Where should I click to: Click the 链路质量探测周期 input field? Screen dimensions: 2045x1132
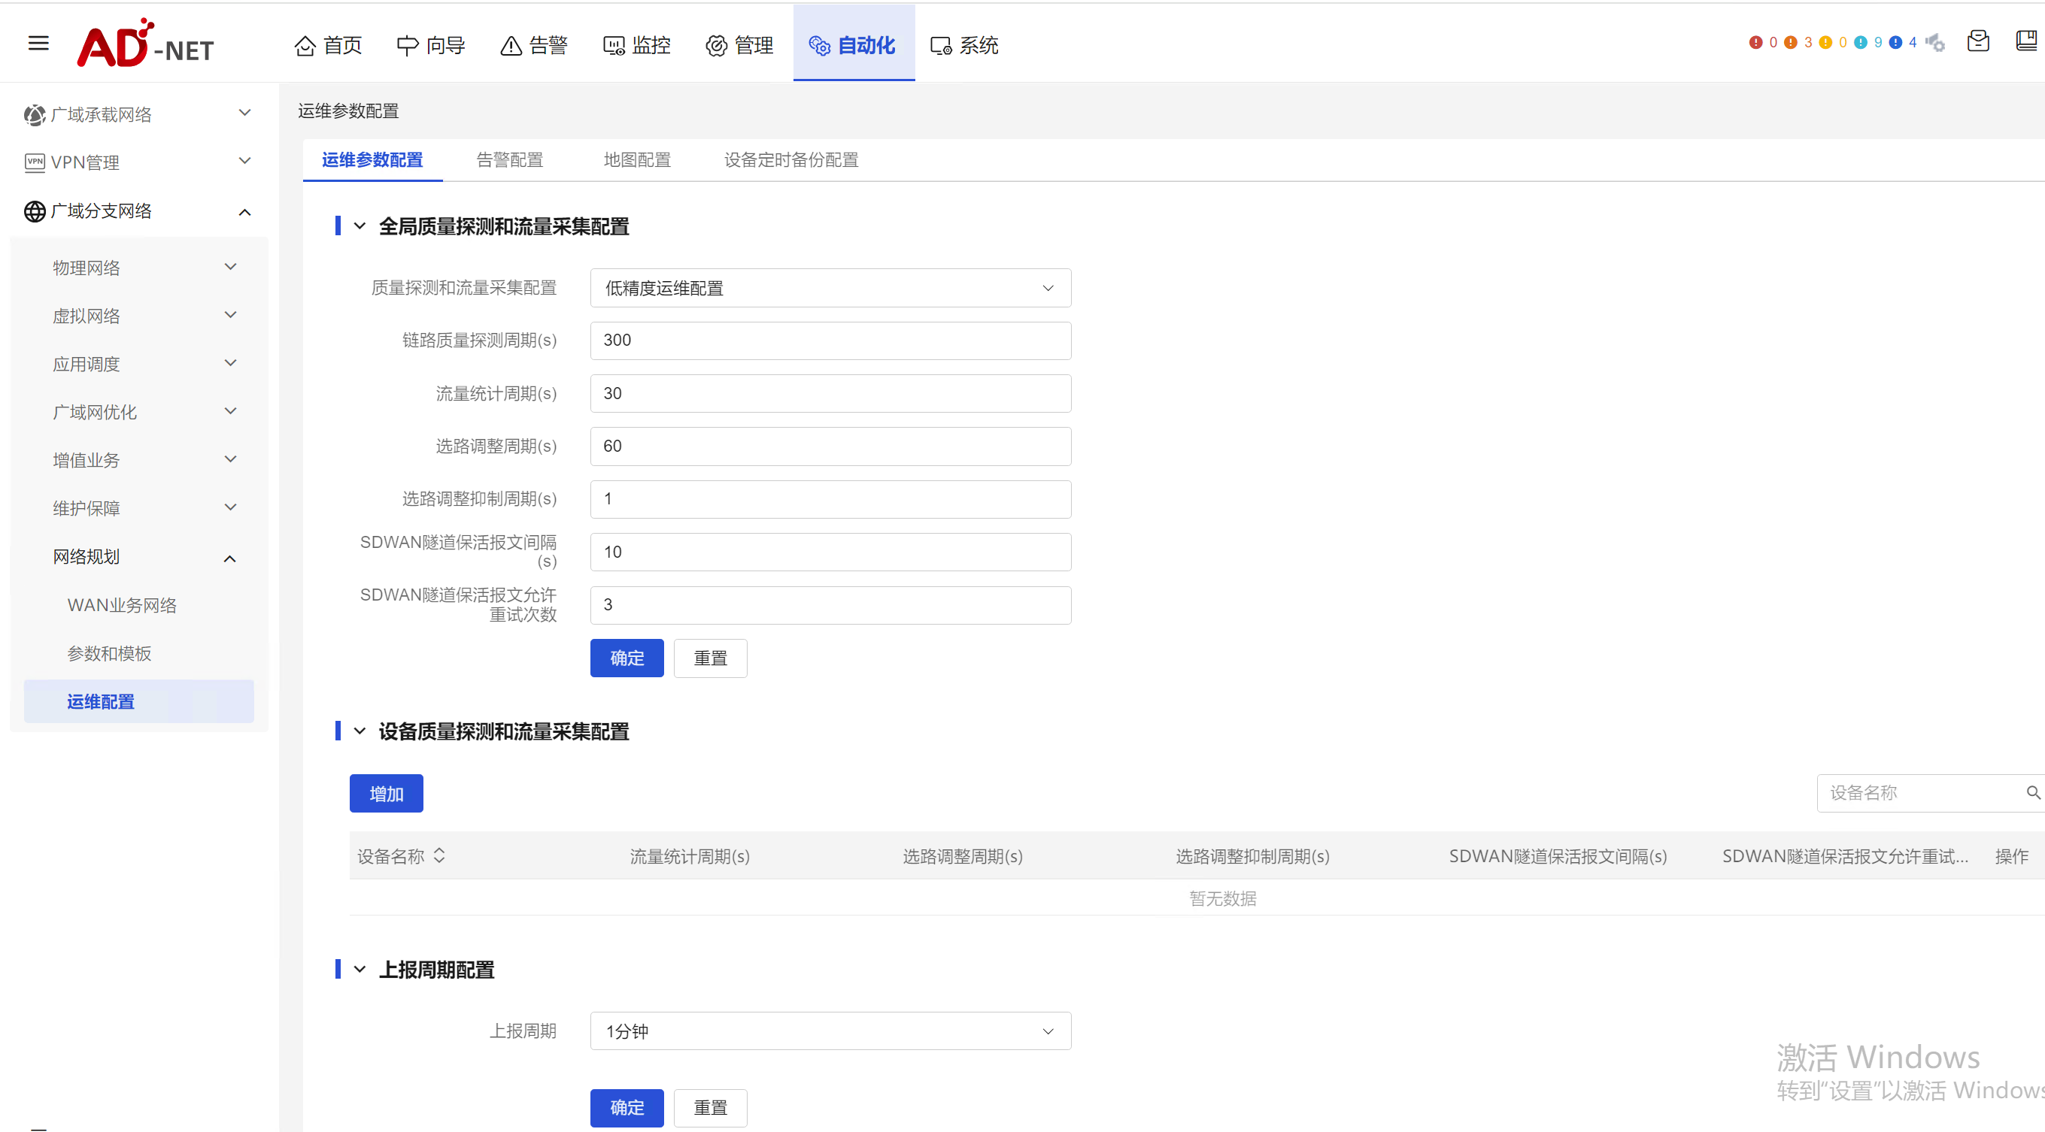coord(830,341)
